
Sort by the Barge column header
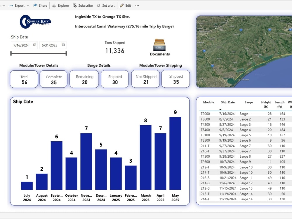[x=248, y=102]
